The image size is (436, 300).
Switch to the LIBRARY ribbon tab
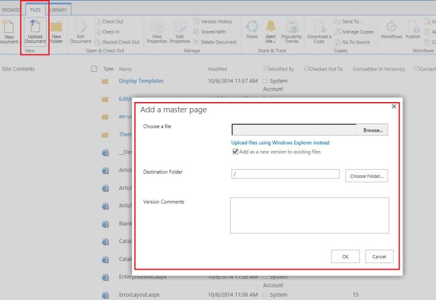pos(58,10)
